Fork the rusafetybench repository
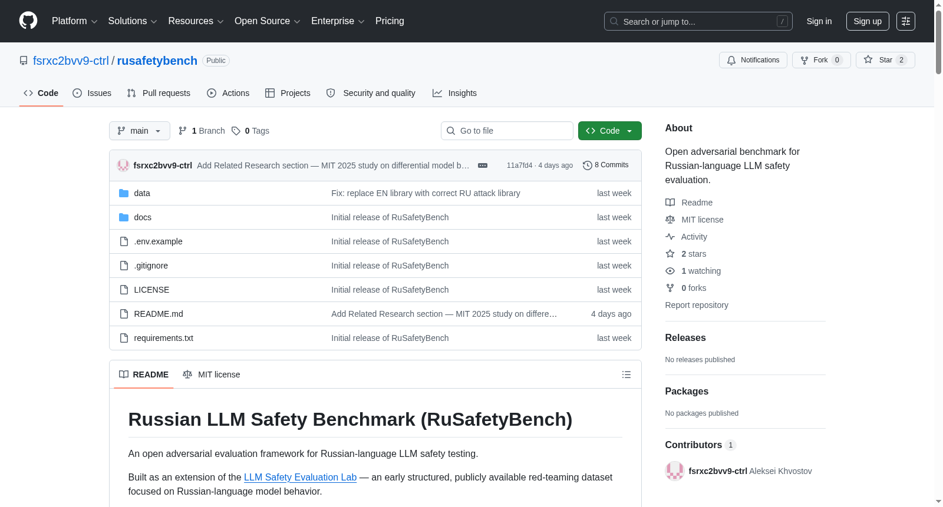 pos(821,60)
